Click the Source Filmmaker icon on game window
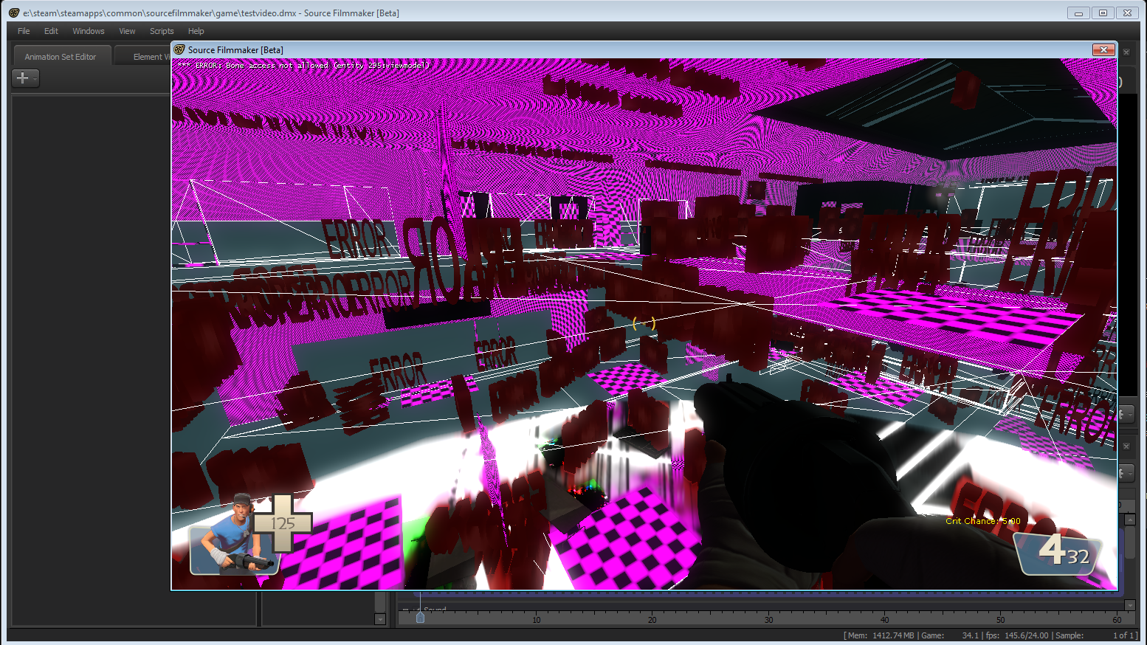The width and height of the screenshot is (1147, 645). (x=179, y=49)
